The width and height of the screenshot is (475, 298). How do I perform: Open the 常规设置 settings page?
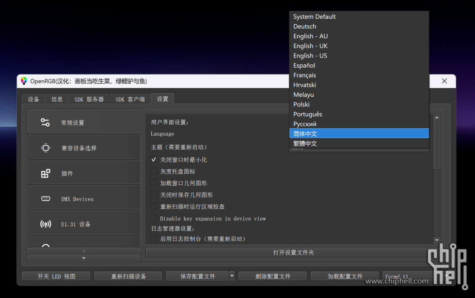tap(84, 121)
